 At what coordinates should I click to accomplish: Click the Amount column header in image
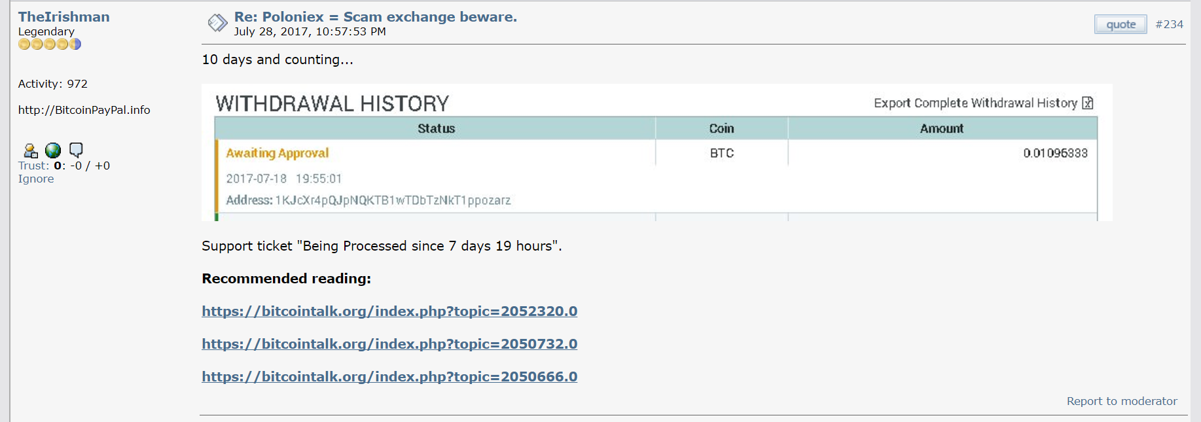[942, 128]
